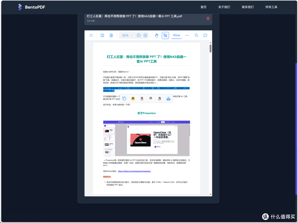Open 关于我们 navigation item
This screenshot has width=298, height=223.
click(x=224, y=7)
